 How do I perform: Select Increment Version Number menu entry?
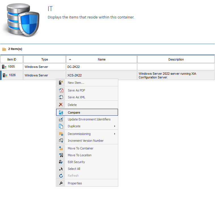pos(85,141)
